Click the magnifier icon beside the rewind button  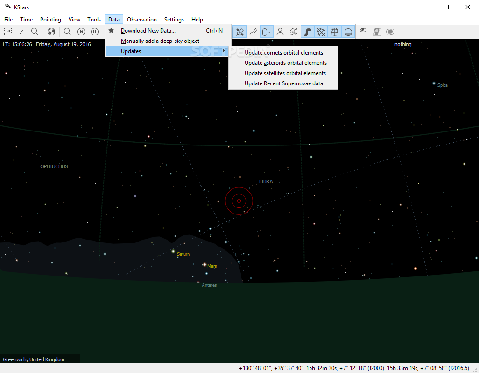tap(68, 32)
